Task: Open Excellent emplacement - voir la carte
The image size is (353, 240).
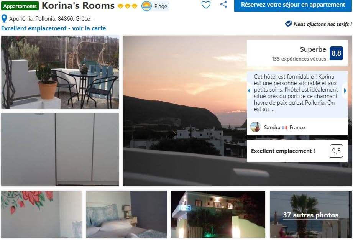Action: [x=54, y=28]
